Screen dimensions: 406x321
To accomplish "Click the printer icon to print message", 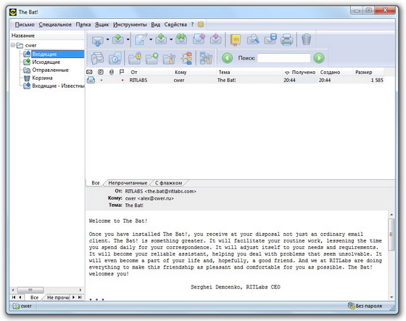I will [x=287, y=40].
